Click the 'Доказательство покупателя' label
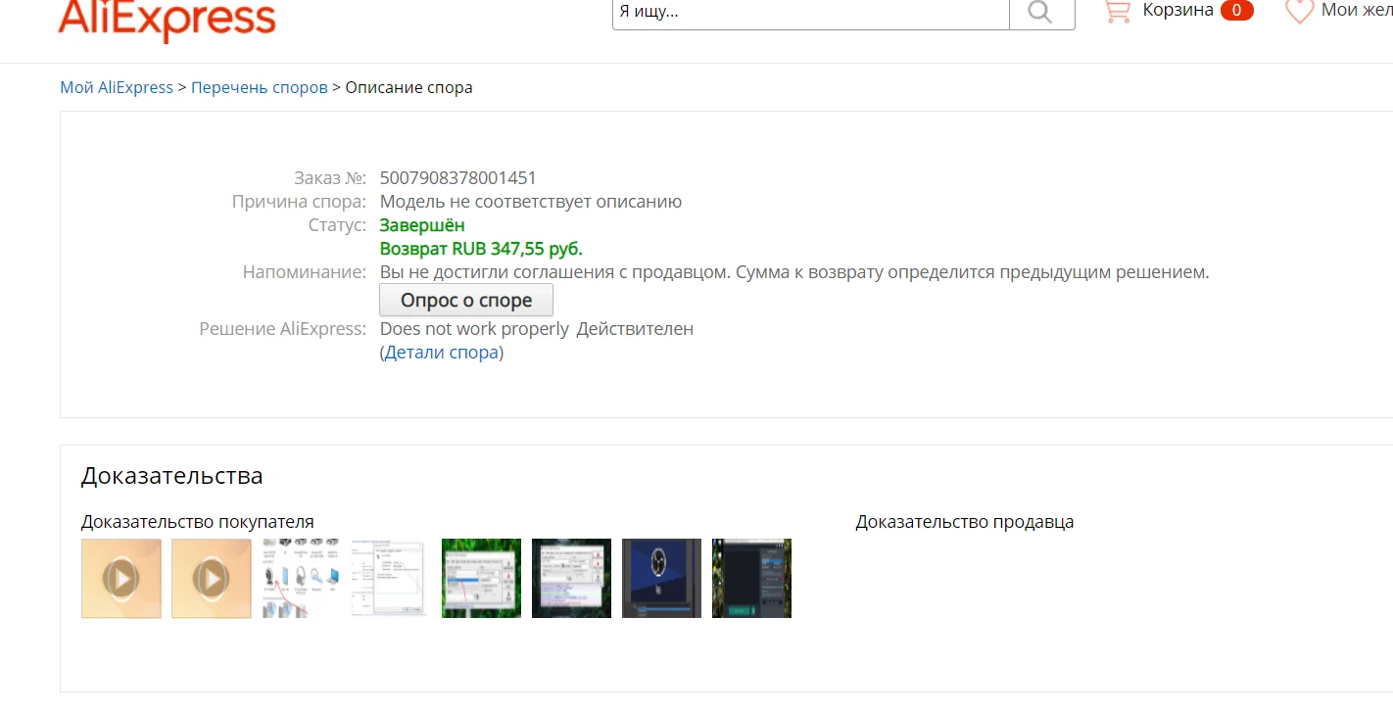Viewport: 1393px width, 711px height. (198, 522)
